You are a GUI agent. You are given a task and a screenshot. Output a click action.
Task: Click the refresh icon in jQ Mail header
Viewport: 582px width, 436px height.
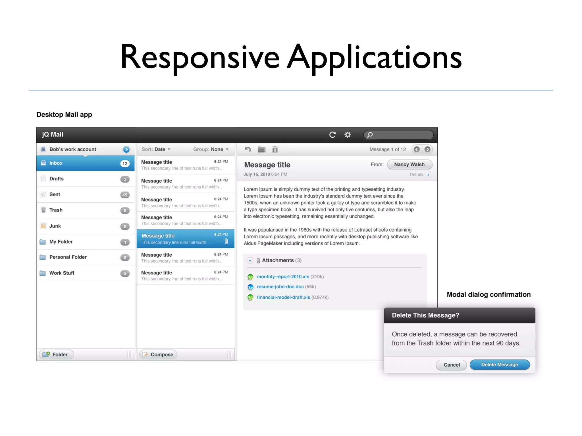point(332,135)
